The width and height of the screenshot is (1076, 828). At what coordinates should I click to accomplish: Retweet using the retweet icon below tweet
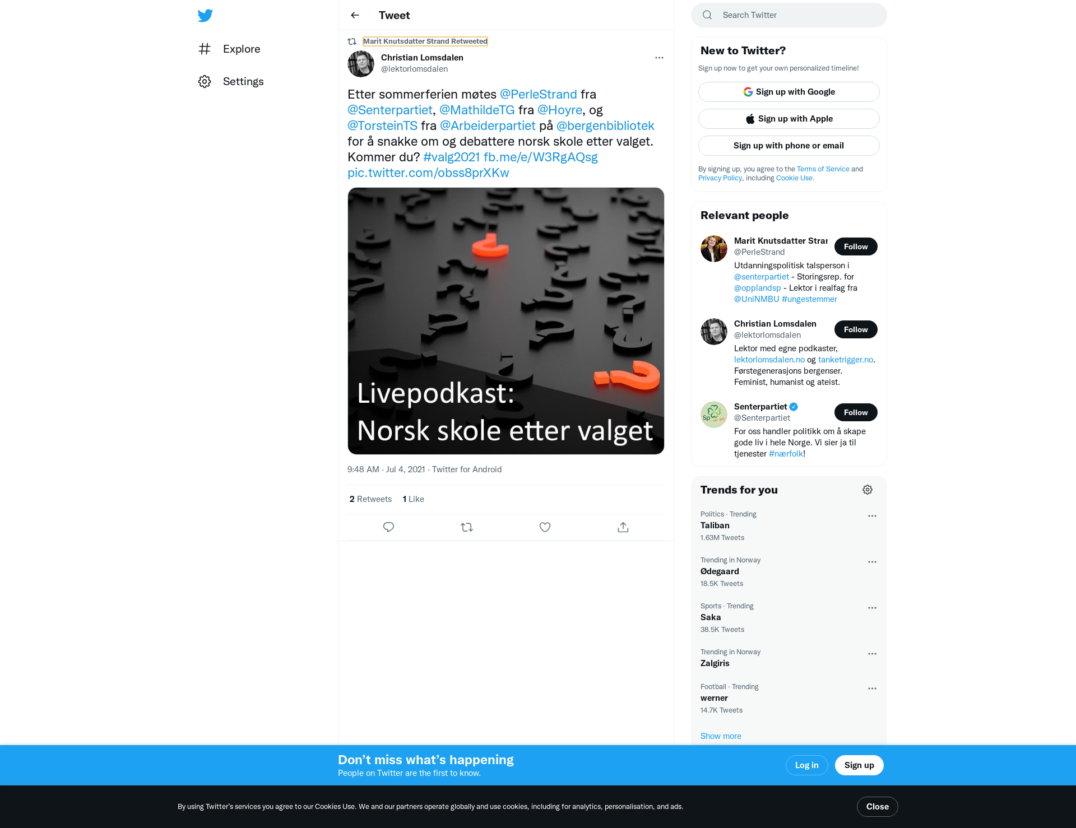pos(467,527)
